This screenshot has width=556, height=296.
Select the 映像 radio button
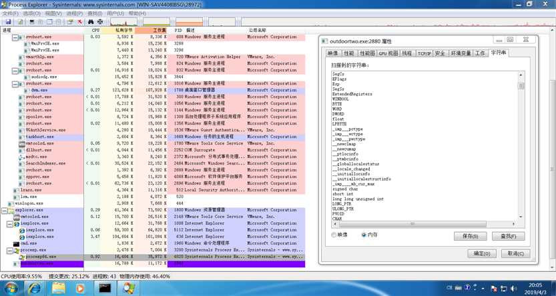point(334,235)
